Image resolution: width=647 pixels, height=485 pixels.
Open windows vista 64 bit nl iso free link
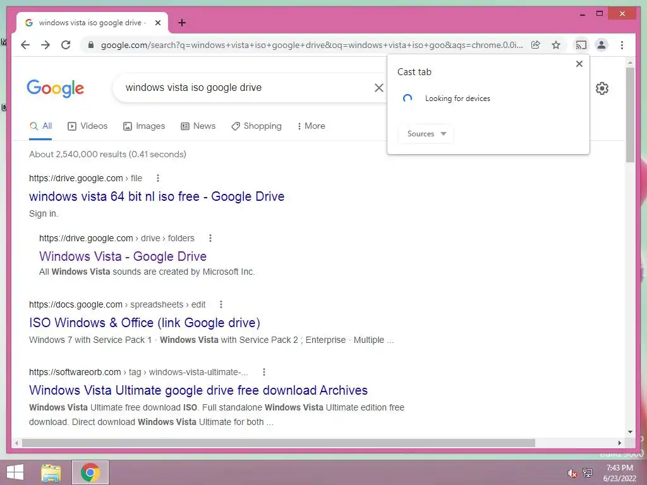[x=157, y=196]
